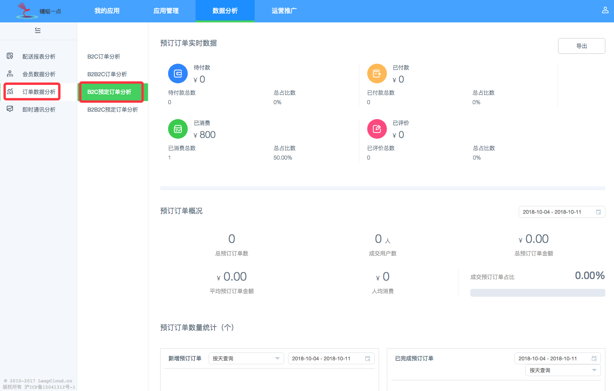Viewport: 614px width, 391px height.
Task: Click the 已消费总数 label
Action: pyautogui.click(x=182, y=148)
